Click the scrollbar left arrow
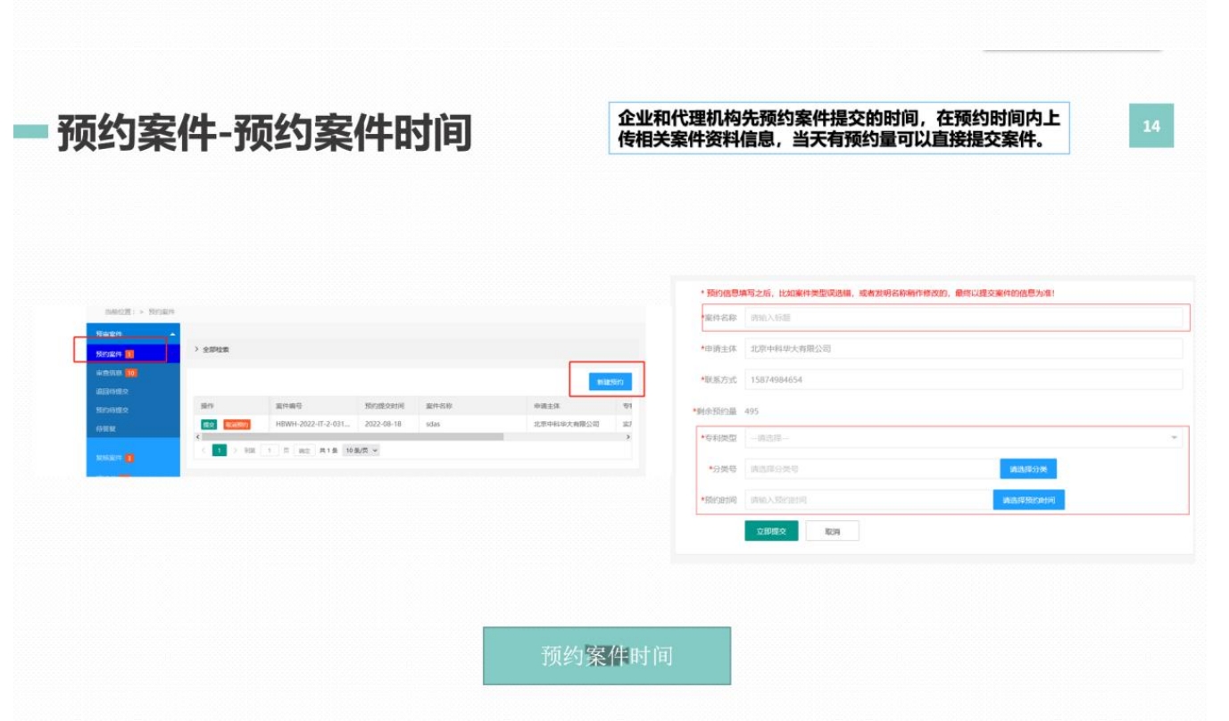The height and width of the screenshot is (721, 1229). click(x=197, y=437)
